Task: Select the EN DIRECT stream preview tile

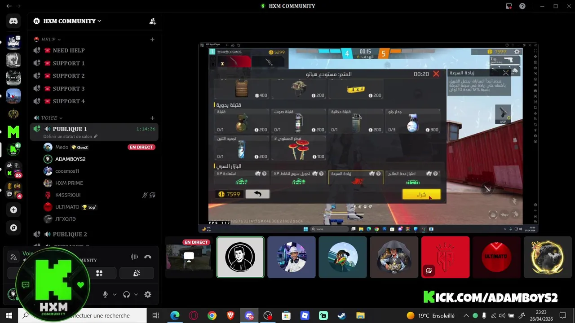Action: [x=189, y=257]
